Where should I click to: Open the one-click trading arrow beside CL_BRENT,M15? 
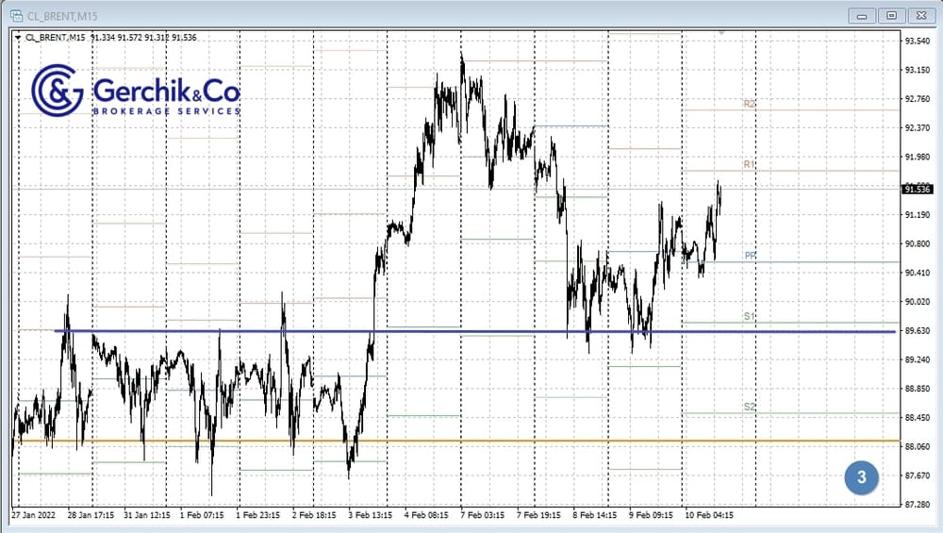tap(18, 37)
